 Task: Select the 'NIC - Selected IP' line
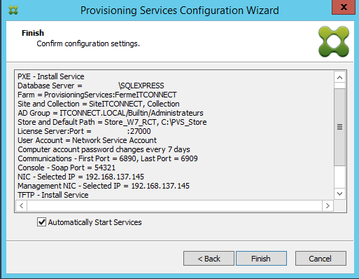(80, 177)
